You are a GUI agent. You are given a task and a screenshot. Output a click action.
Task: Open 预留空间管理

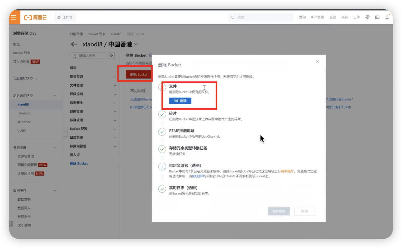click(27, 165)
